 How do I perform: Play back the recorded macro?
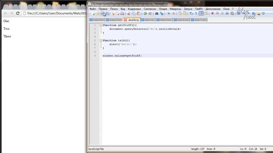[222, 13]
